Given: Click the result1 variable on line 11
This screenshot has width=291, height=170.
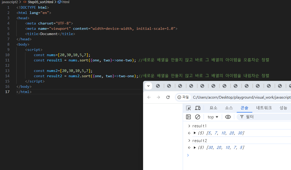Looking at the screenshot, I should 54,60.
